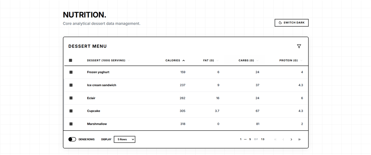This screenshot has width=371, height=155.
Task: Select the Frozen yoghurt row checkbox
Action: (x=71, y=72)
